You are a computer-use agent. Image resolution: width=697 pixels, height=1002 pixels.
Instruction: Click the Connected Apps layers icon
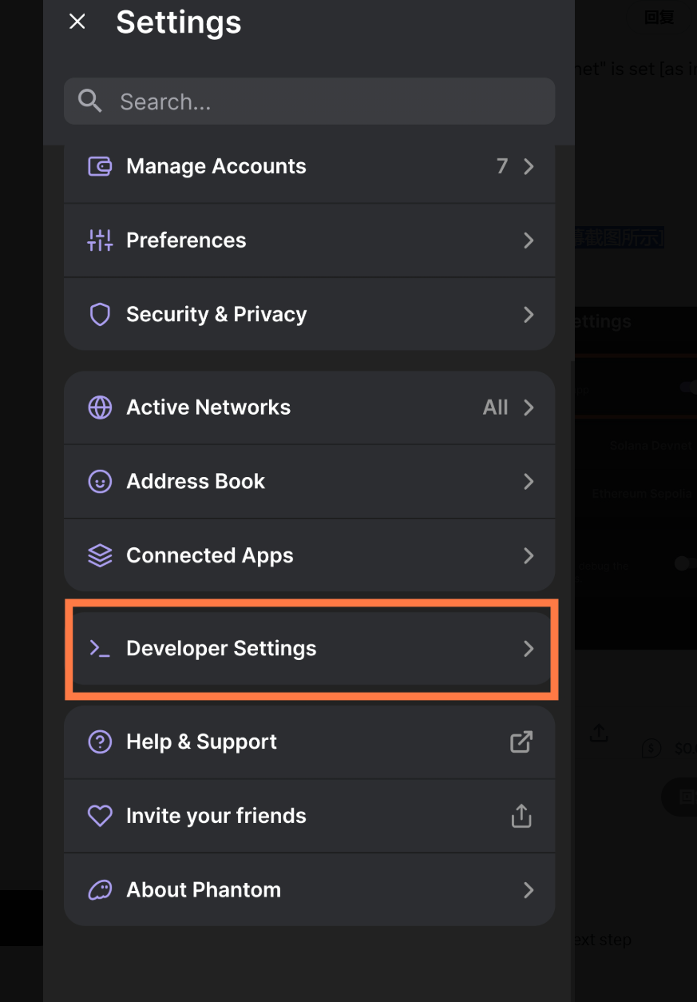click(100, 555)
